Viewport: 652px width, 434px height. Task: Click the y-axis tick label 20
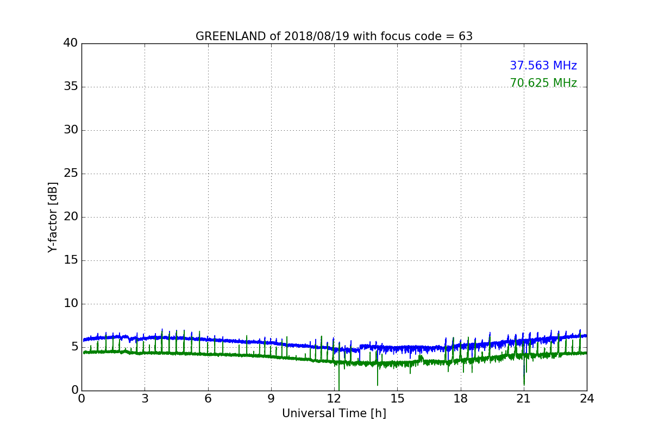(71, 217)
